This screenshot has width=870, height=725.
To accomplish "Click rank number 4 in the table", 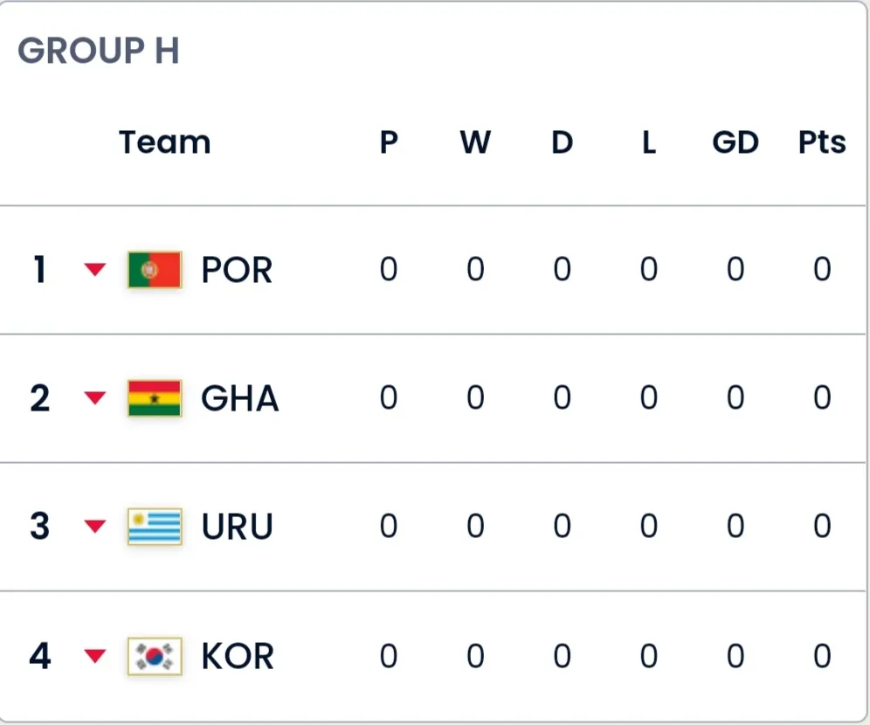I will (40, 656).
